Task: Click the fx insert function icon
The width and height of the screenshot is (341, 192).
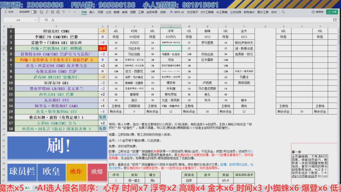Action: coord(53,20)
